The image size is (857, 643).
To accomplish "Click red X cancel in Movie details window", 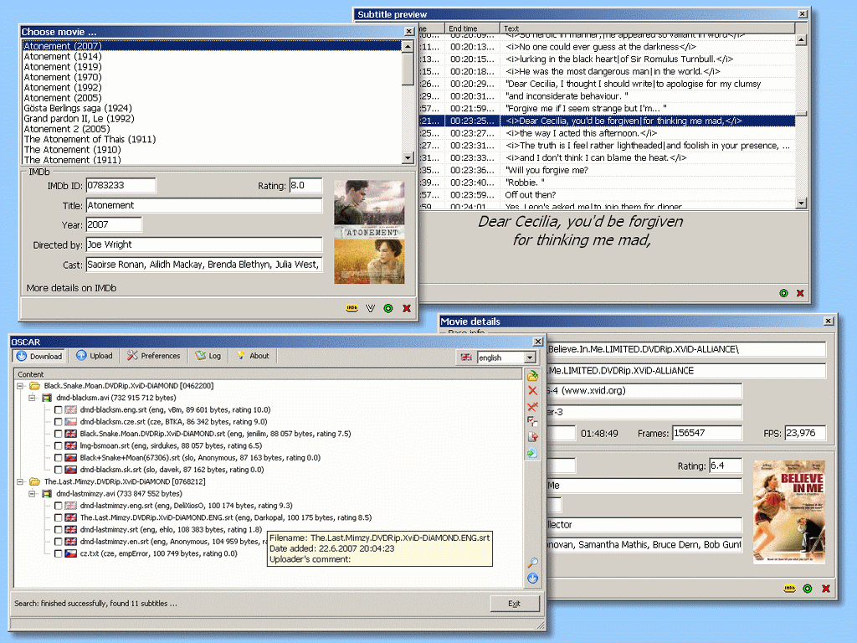I will [x=826, y=589].
